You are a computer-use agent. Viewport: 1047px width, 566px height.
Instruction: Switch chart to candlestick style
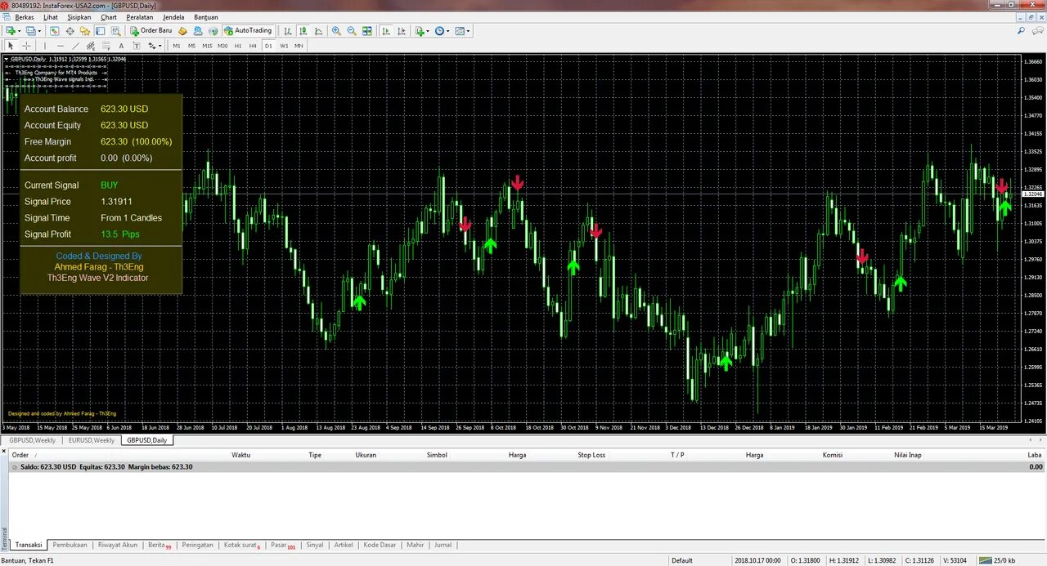(303, 31)
